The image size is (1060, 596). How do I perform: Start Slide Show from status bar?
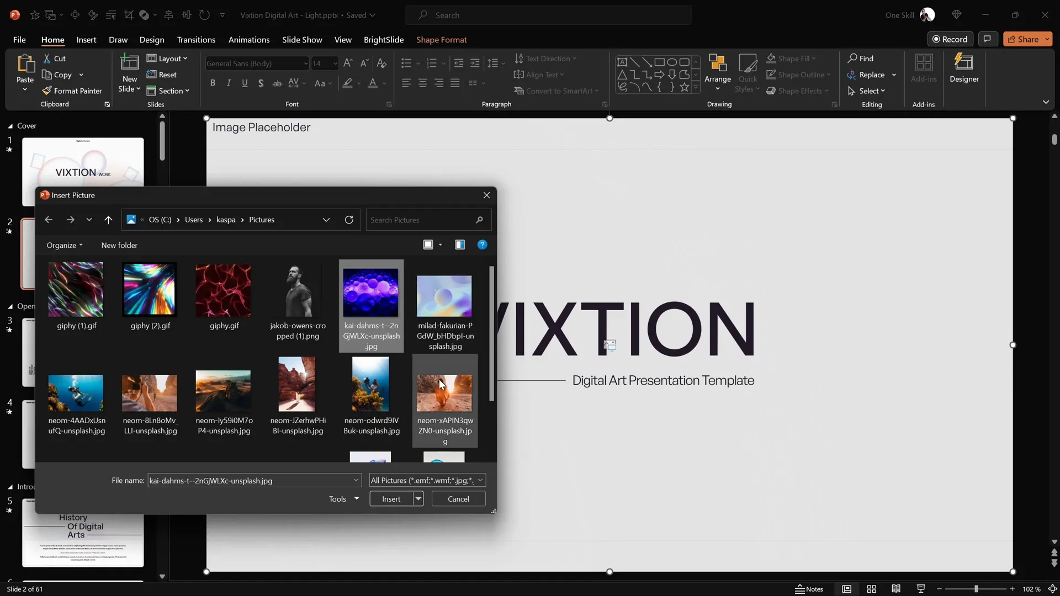pyautogui.click(x=921, y=589)
